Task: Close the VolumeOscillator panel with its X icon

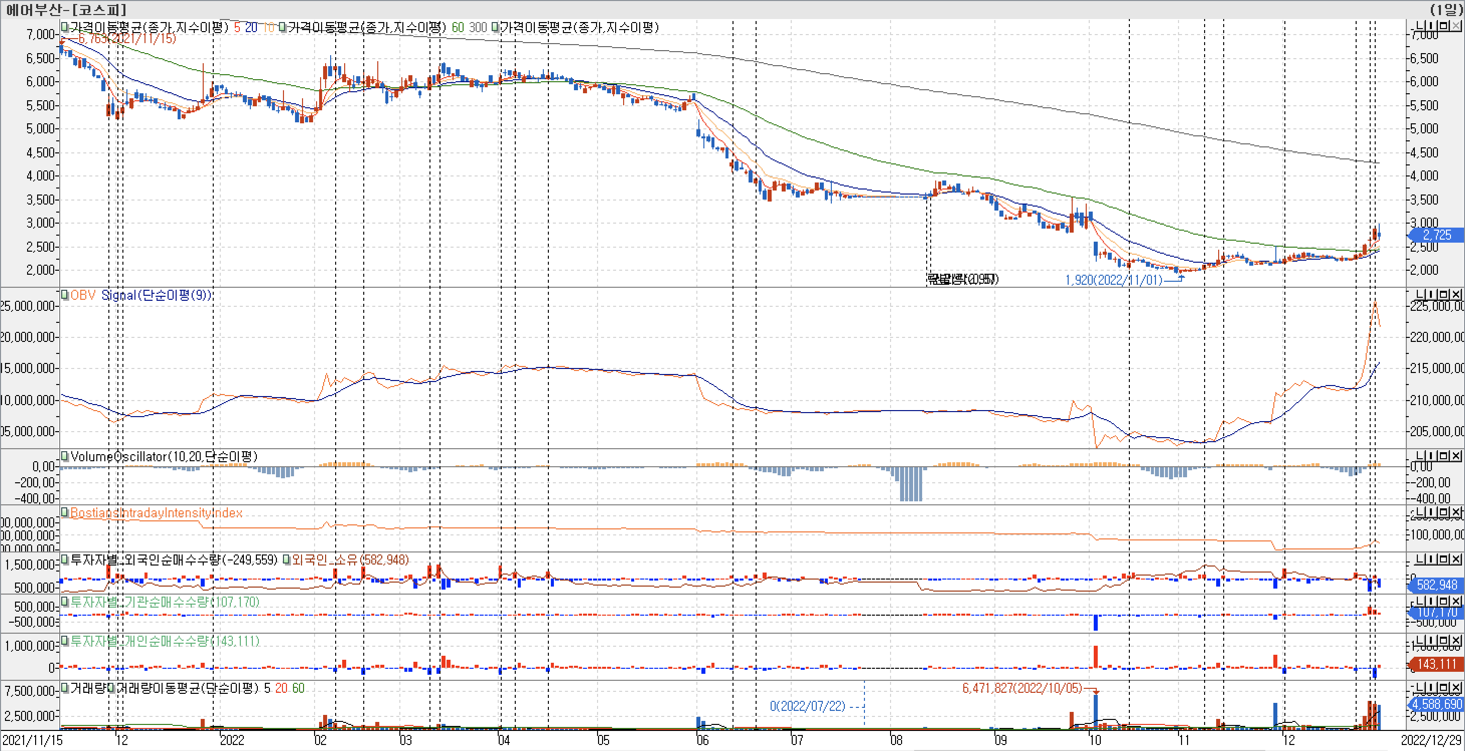Action: 1456,456
